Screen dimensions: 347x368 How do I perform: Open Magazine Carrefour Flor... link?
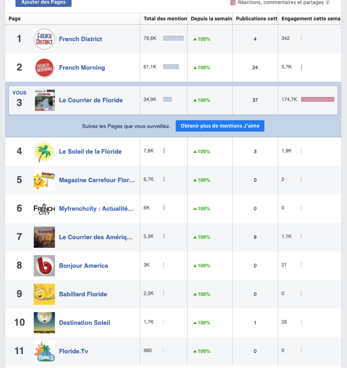coord(97,180)
